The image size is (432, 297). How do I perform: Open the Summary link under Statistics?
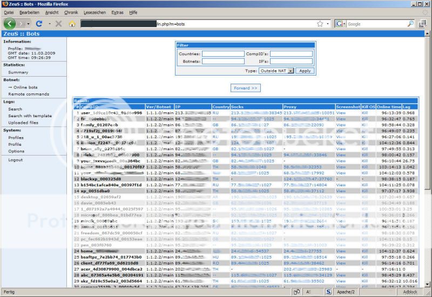click(x=18, y=72)
